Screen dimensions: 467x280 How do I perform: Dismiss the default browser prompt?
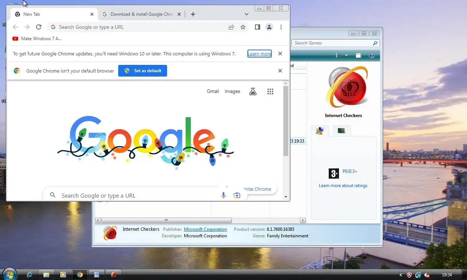280,71
